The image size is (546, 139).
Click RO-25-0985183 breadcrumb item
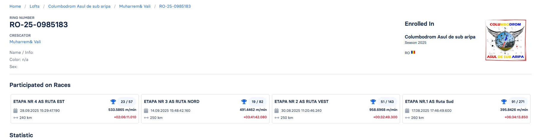(175, 6)
